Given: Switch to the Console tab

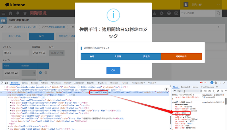Looking at the screenshot, I should [25, 83].
